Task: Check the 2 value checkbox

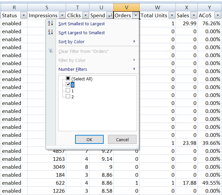Action: click(x=68, y=96)
